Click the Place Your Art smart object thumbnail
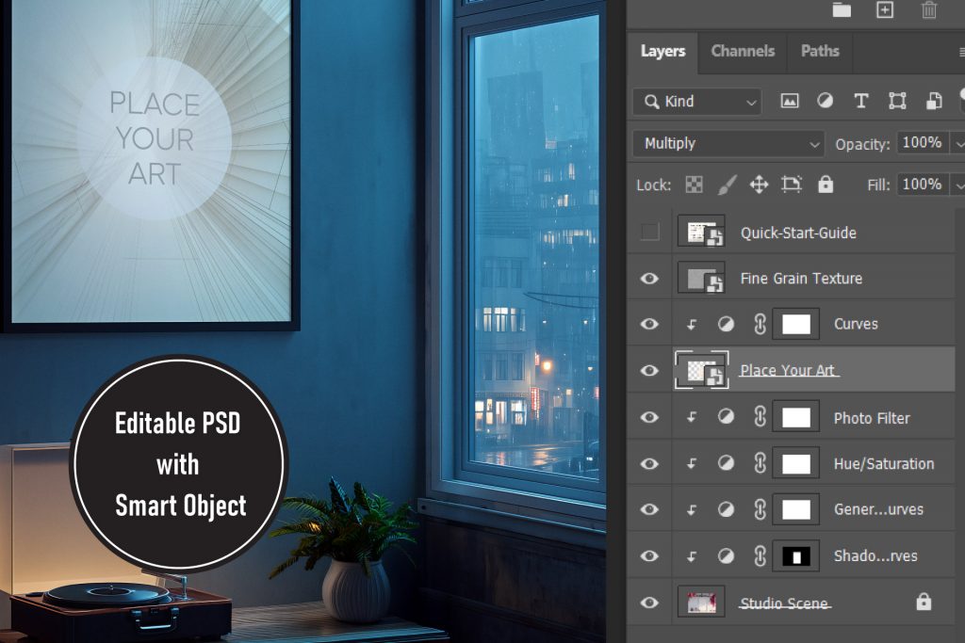Screen dimensions: 965x643 pyautogui.click(x=701, y=370)
